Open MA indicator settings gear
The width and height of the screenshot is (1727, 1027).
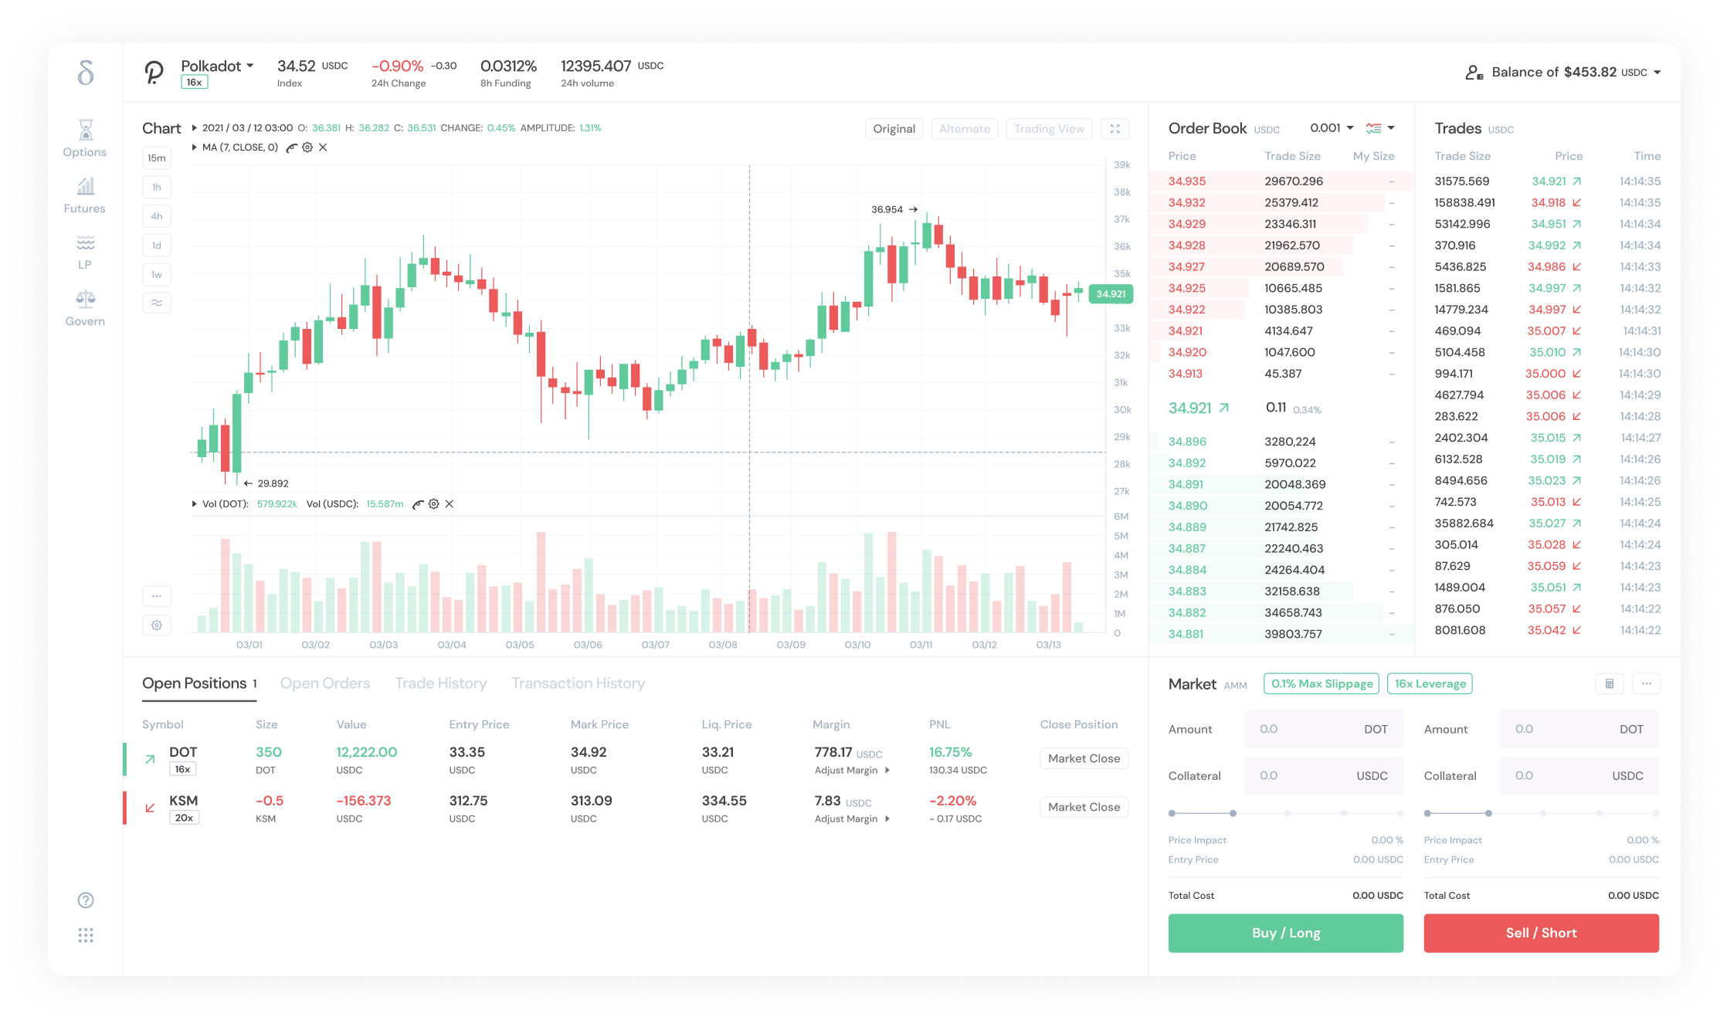[x=307, y=147]
